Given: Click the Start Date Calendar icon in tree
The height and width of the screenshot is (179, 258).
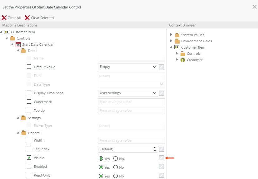Looking at the screenshot, I should (x=18, y=45).
